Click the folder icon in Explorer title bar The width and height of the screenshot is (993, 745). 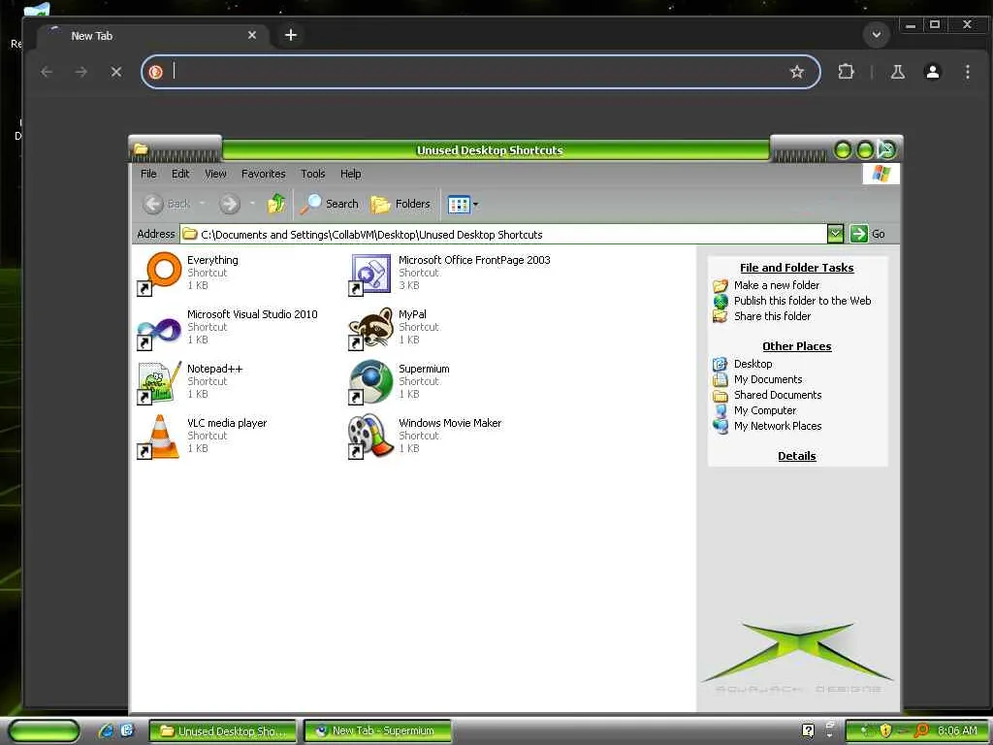[141, 149]
